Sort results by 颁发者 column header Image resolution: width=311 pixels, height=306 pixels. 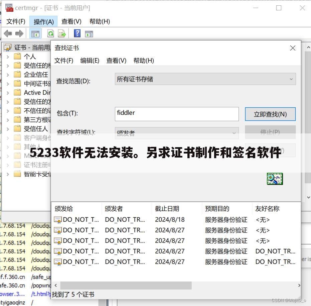127,208
